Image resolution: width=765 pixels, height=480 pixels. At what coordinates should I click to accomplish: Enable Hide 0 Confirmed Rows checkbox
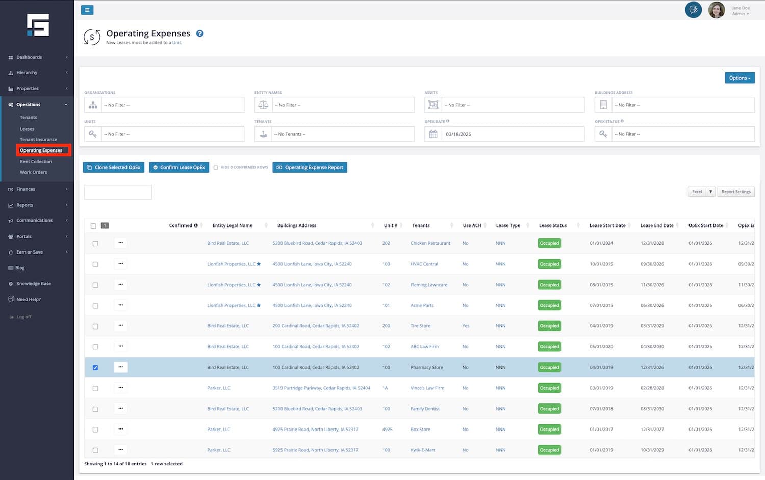tap(216, 168)
